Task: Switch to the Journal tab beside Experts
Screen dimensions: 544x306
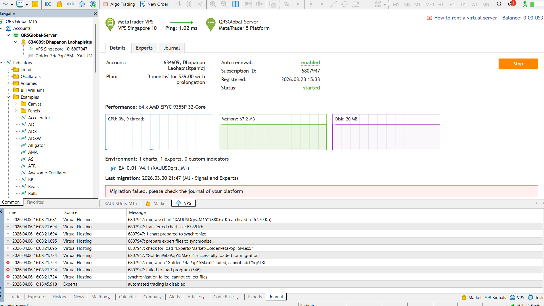Action: point(172,48)
